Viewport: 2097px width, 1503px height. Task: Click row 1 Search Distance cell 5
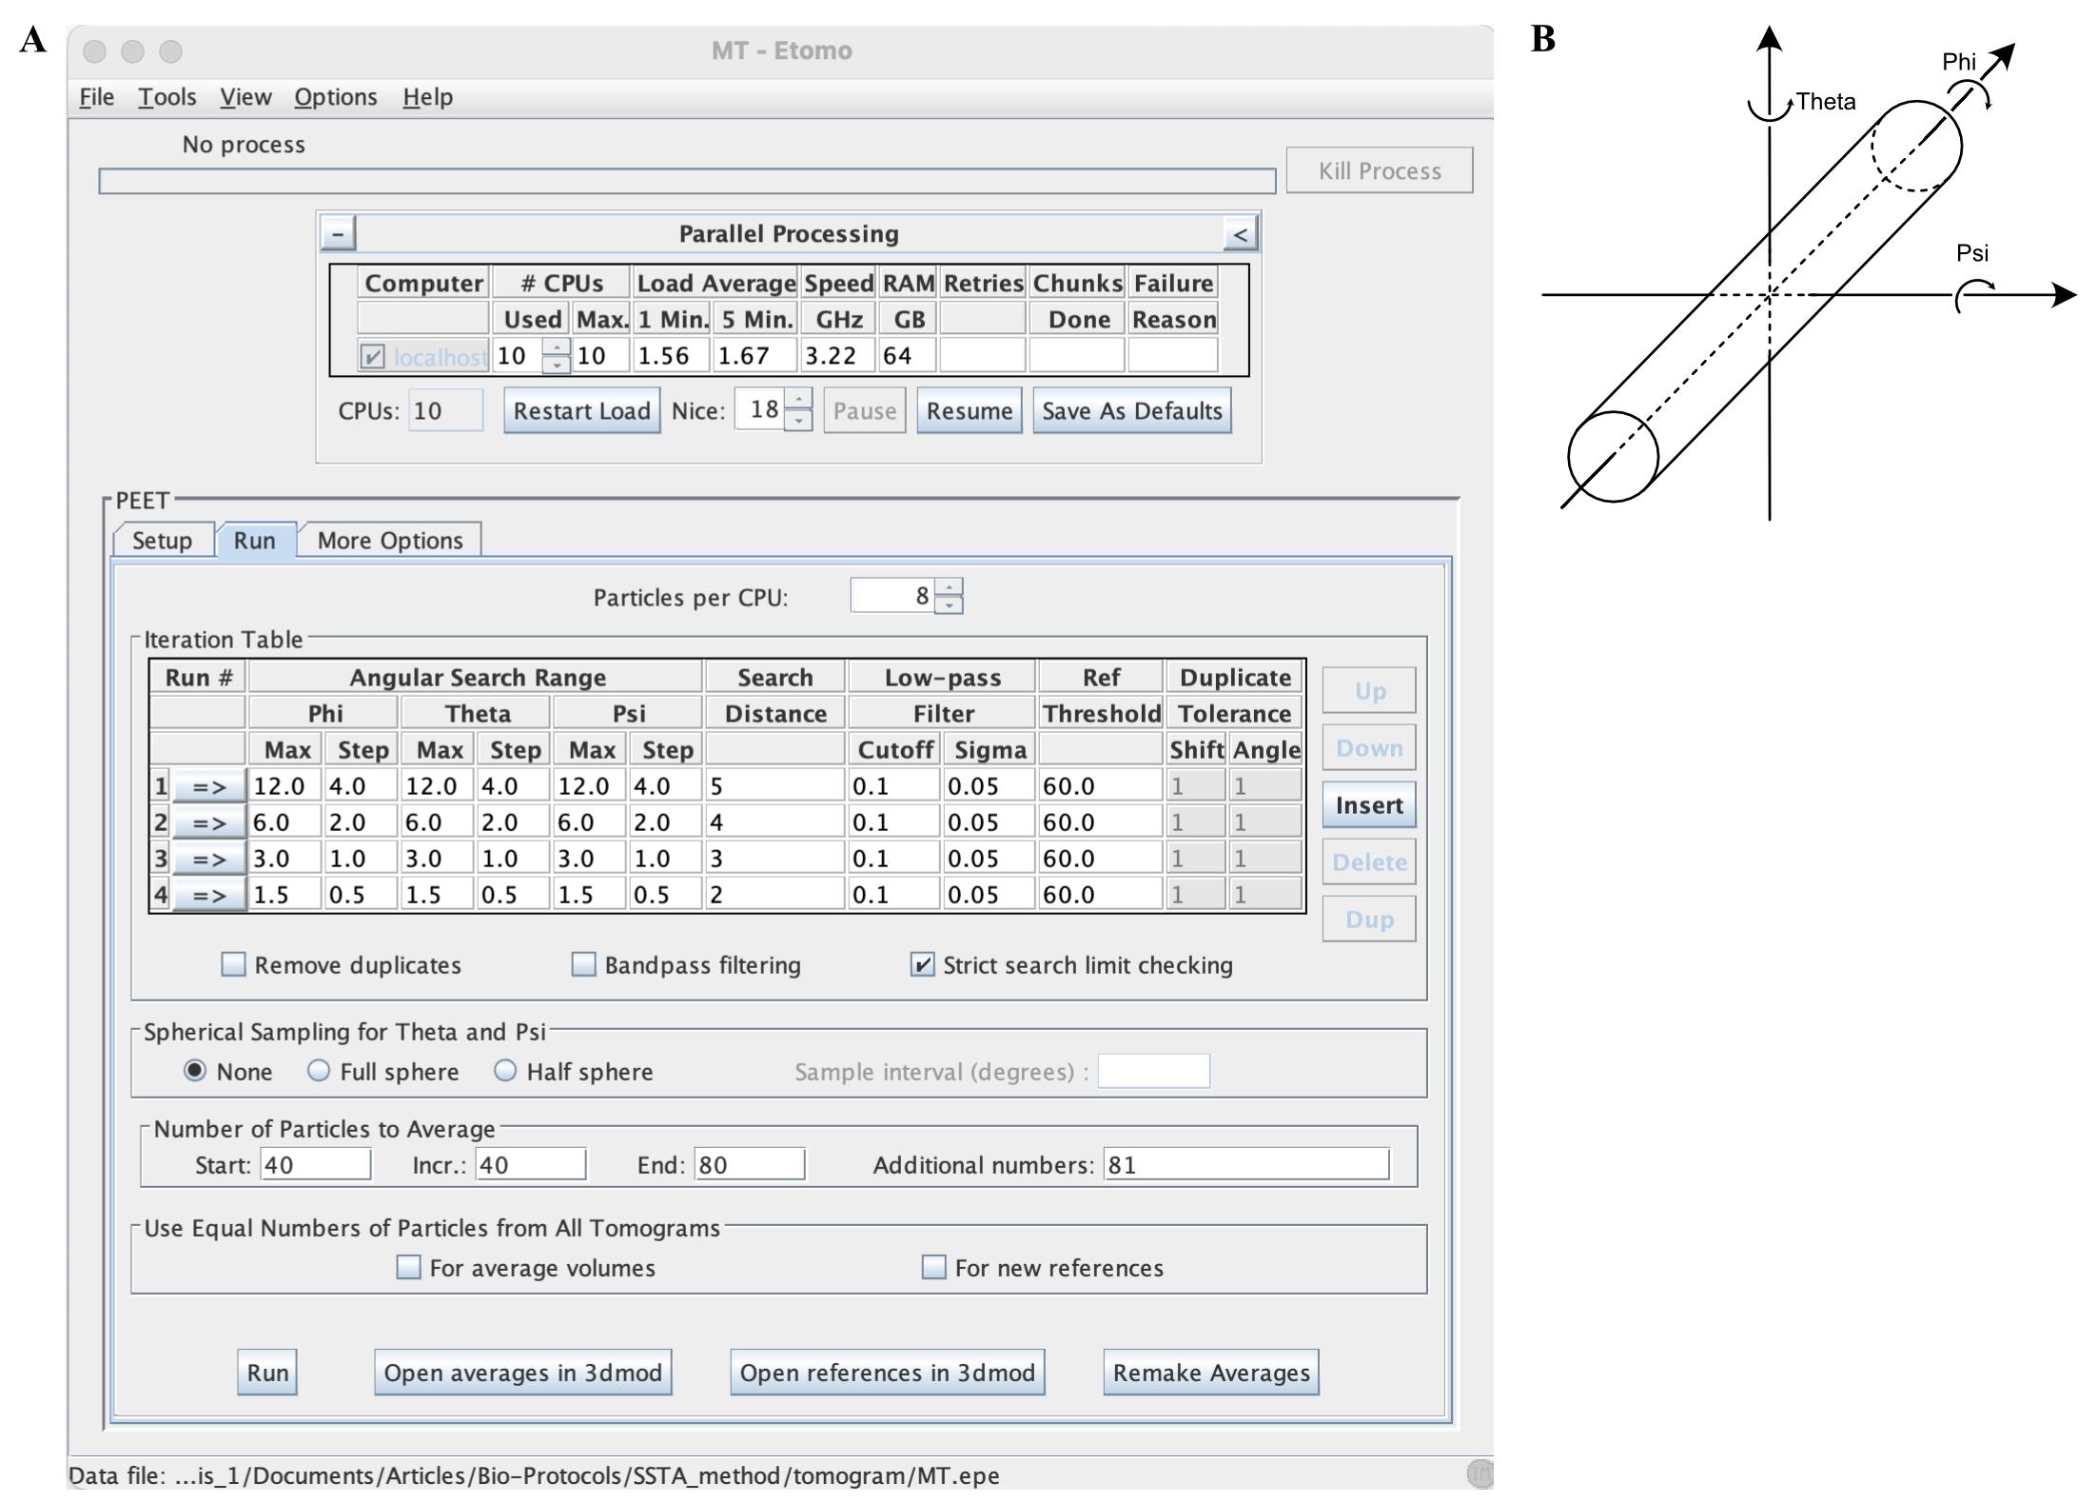(774, 786)
